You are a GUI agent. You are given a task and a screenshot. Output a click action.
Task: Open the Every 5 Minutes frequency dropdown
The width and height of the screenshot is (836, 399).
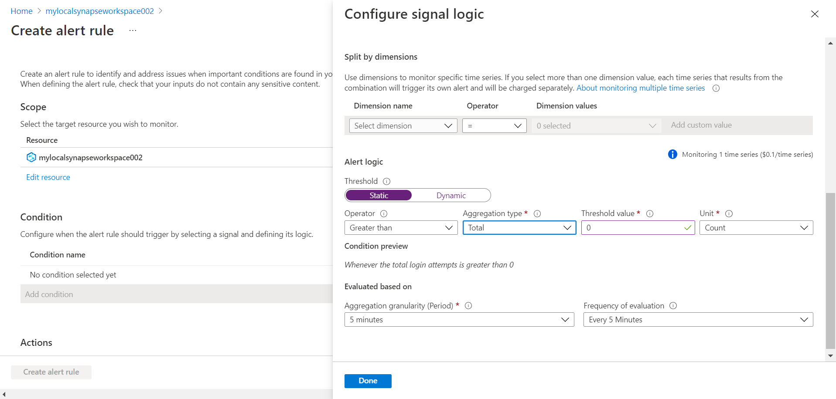(x=698, y=320)
